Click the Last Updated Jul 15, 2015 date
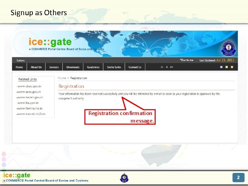This screenshot has width=248, height=186. [217, 60]
